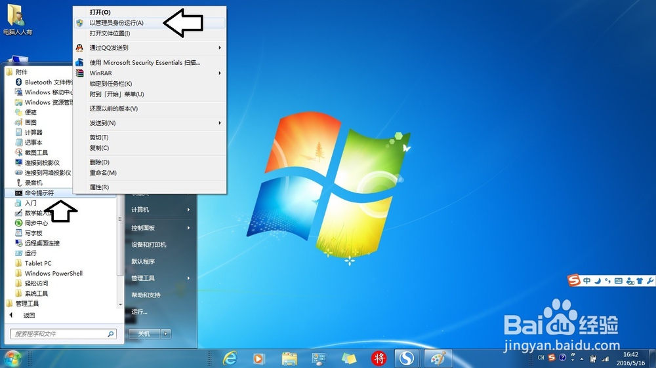Click search box 搜索程序和文件
The height and width of the screenshot is (368, 656).
63,334
